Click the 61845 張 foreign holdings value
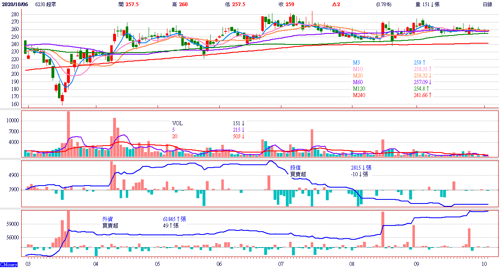Image resolution: width=499 pixels, height=272 pixels. coord(174,219)
